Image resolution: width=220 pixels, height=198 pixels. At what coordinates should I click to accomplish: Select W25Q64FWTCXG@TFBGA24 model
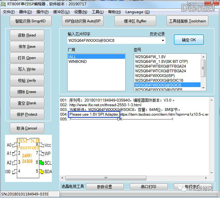167,71
